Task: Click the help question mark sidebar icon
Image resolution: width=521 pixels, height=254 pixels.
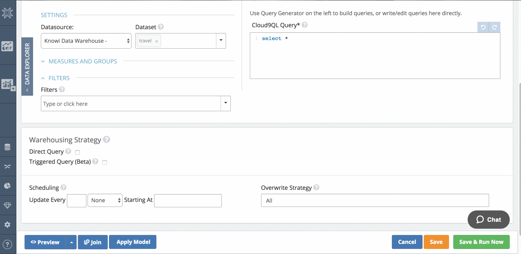Action: 7,245
